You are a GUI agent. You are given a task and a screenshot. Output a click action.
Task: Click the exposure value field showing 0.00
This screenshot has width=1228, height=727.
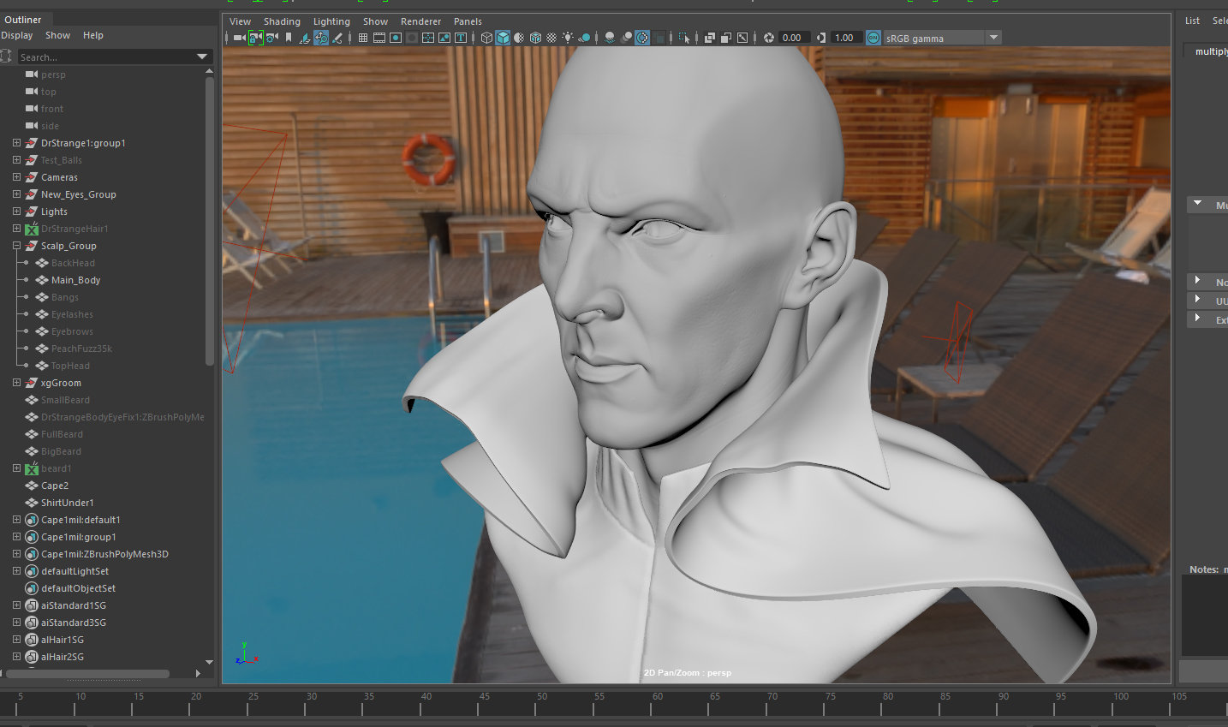794,38
